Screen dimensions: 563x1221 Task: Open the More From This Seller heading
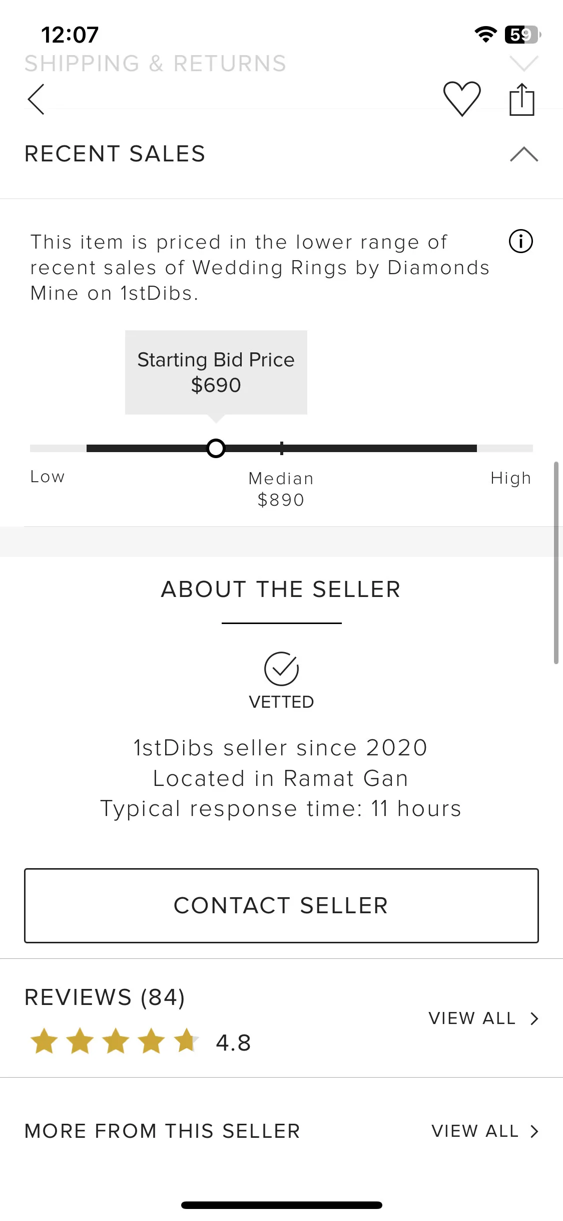coord(162,1131)
